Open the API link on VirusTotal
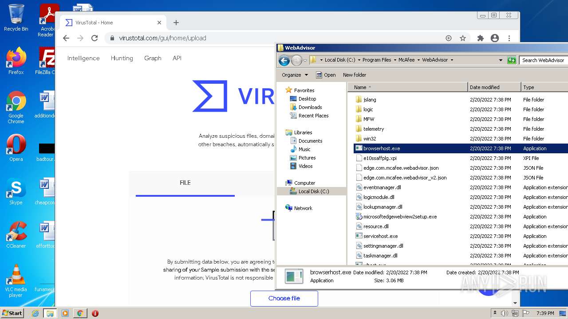 (x=177, y=58)
